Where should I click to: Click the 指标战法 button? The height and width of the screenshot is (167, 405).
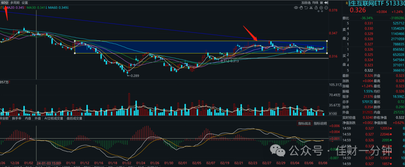tap(304, 124)
